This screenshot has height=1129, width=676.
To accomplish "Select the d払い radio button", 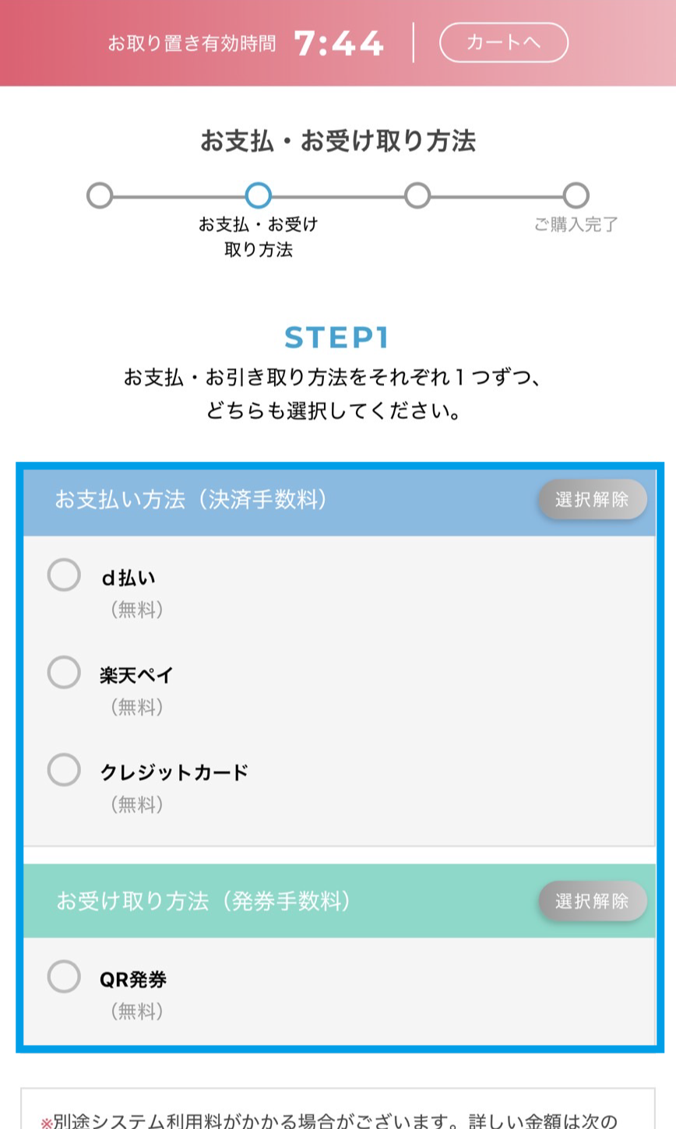I will tap(64, 575).
